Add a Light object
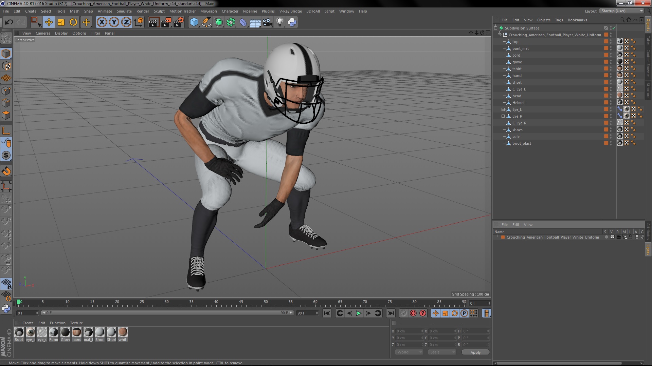The height and width of the screenshot is (366, 652). [x=279, y=22]
